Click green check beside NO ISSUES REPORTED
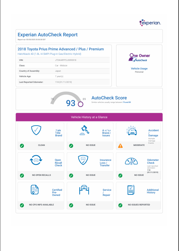 pos(120,205)
